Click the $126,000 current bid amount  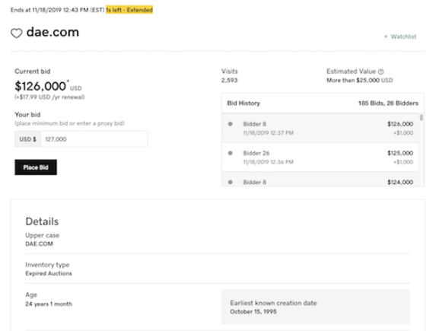(x=40, y=86)
